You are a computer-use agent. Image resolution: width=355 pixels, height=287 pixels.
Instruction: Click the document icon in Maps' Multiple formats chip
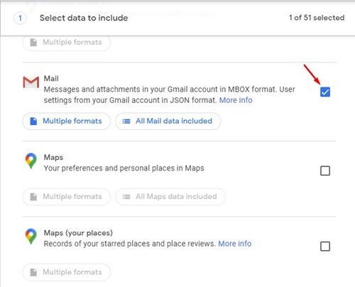[x=33, y=197]
